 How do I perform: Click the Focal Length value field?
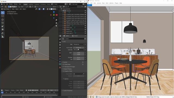(x=79, y=48)
